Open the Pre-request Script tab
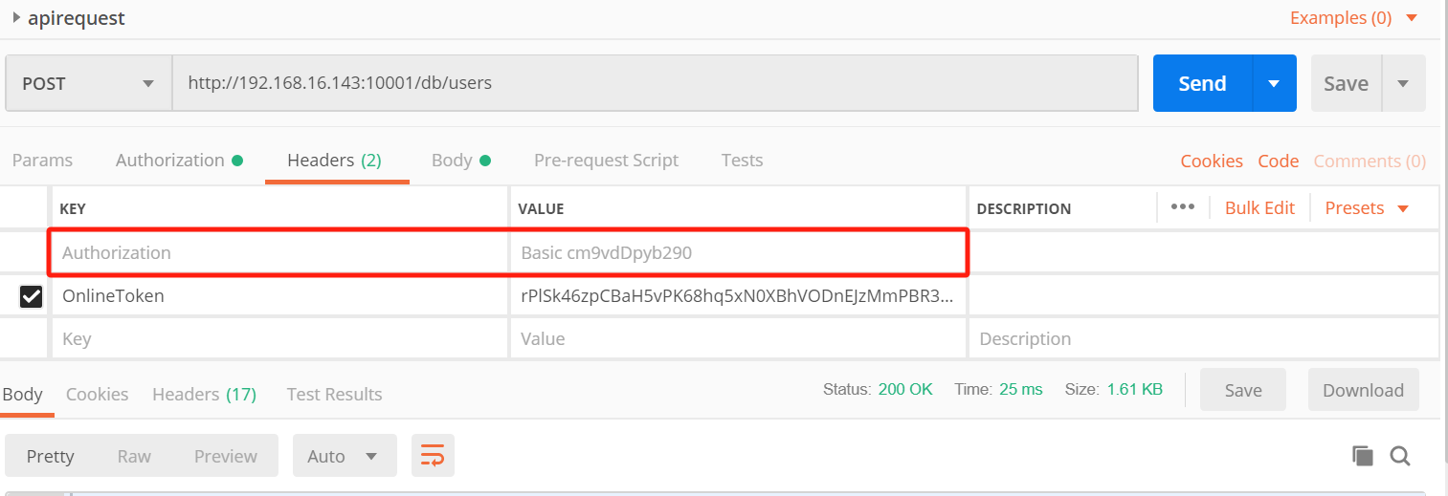Image resolution: width=1448 pixels, height=496 pixels. pos(606,160)
